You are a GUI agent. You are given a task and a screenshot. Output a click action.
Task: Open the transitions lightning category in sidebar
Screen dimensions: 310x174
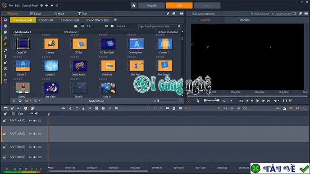[5, 44]
